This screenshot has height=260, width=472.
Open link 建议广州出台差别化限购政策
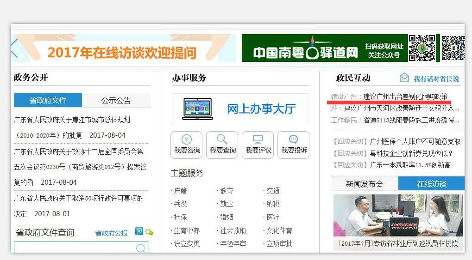coord(405,97)
